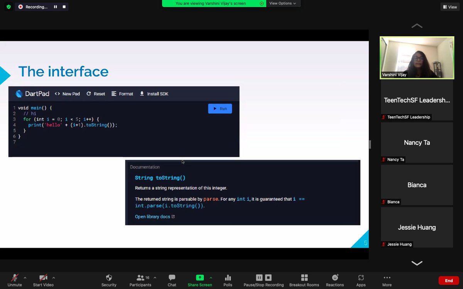Open the View layout menu
This screenshot has width=463, height=289.
pos(450,7)
